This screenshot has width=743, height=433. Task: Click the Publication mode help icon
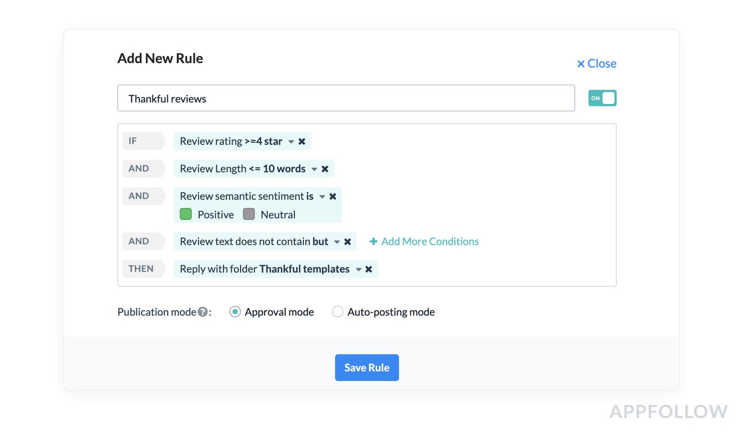203,312
